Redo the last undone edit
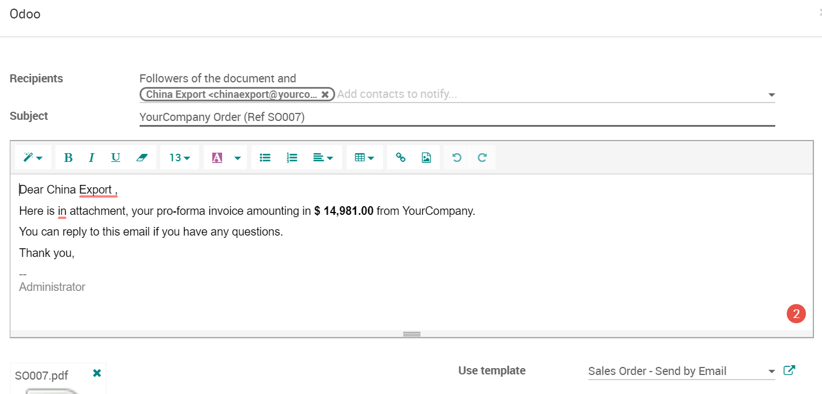This screenshot has height=394, width=822. tap(482, 158)
